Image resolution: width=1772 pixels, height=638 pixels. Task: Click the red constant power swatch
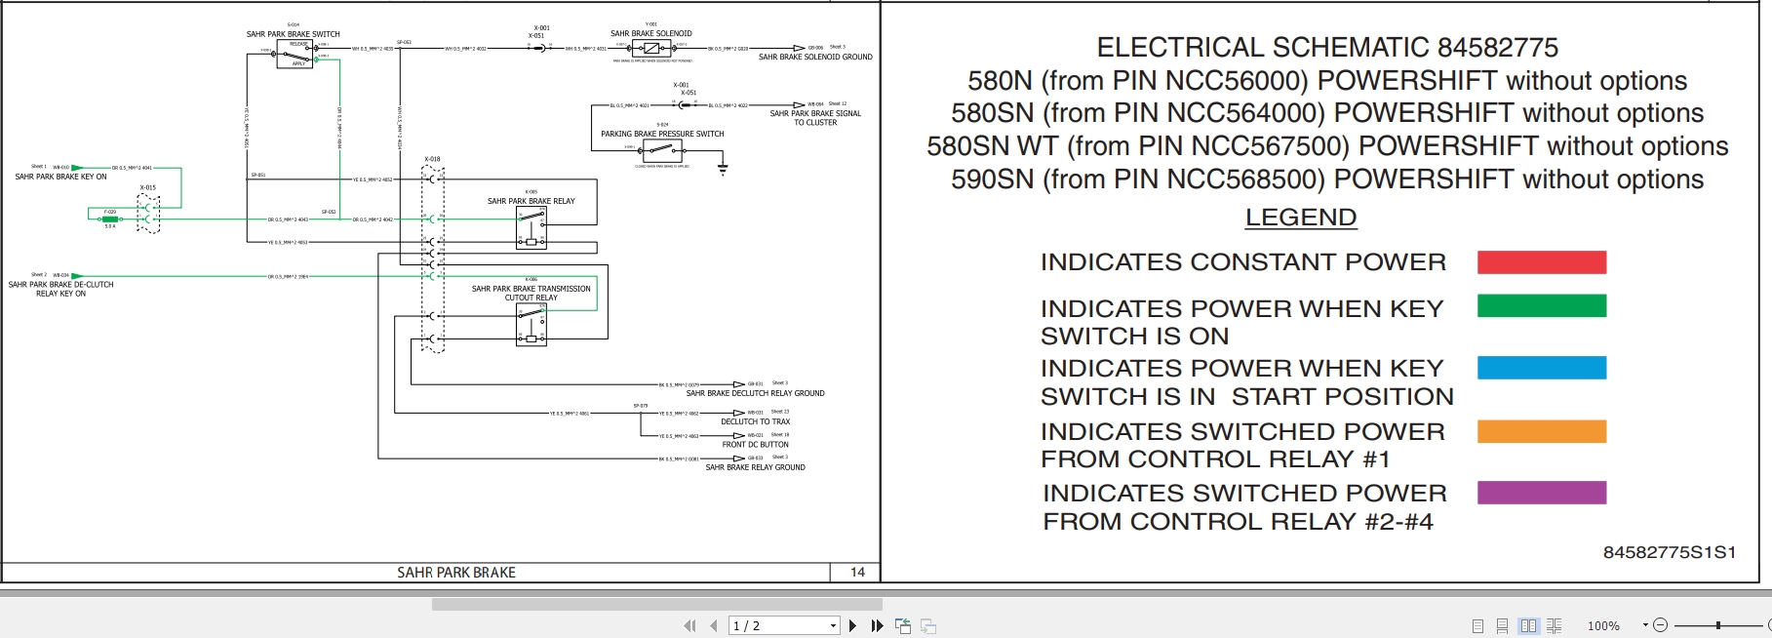click(x=1541, y=262)
